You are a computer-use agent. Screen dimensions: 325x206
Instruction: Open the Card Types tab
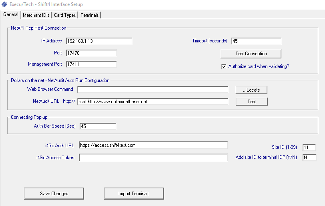click(65, 15)
